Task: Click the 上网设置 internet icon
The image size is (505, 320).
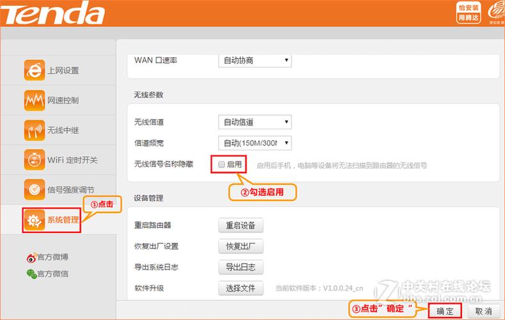Action: click(x=35, y=70)
